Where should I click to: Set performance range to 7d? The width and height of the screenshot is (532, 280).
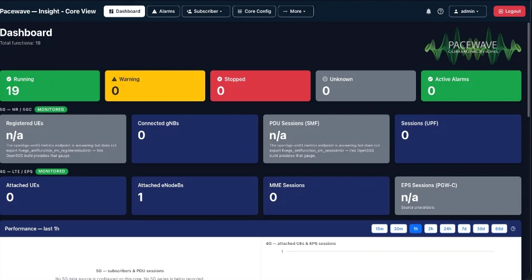pos(464,229)
